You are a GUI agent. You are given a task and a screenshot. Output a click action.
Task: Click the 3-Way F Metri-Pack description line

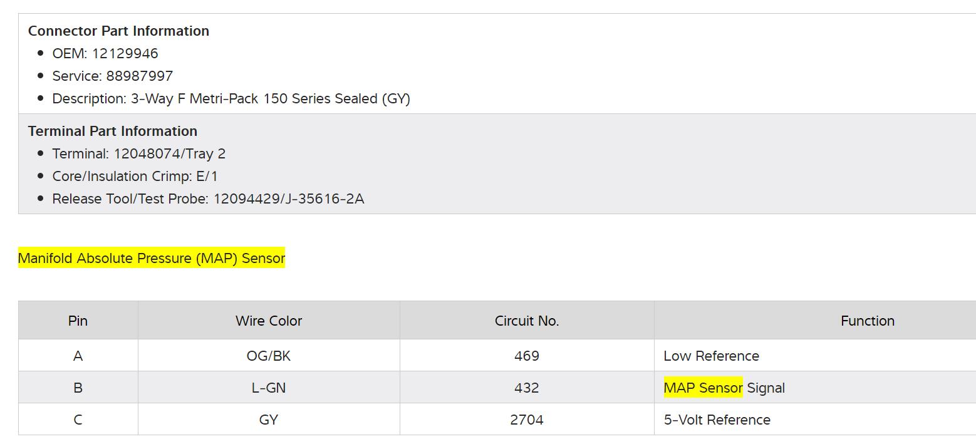click(x=231, y=99)
